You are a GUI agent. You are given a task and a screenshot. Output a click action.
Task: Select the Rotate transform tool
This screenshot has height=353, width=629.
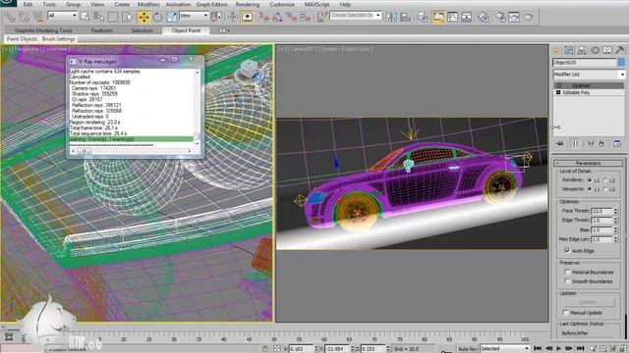[157, 17]
